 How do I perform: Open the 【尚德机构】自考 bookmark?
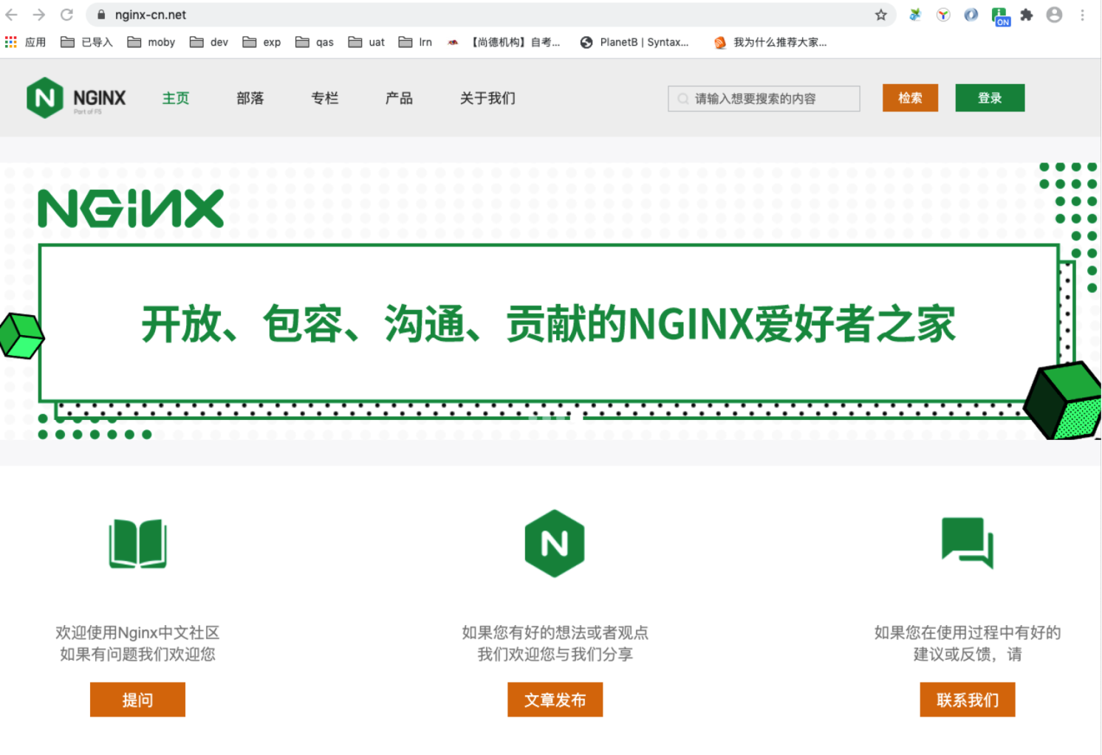pos(504,42)
